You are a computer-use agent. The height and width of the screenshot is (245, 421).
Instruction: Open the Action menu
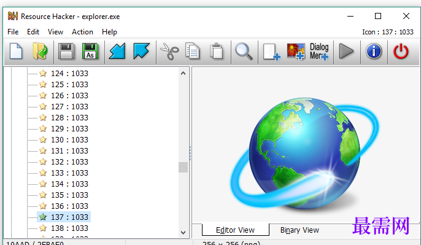point(82,32)
